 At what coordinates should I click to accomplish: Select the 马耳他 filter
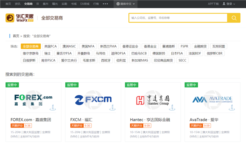(101, 53)
